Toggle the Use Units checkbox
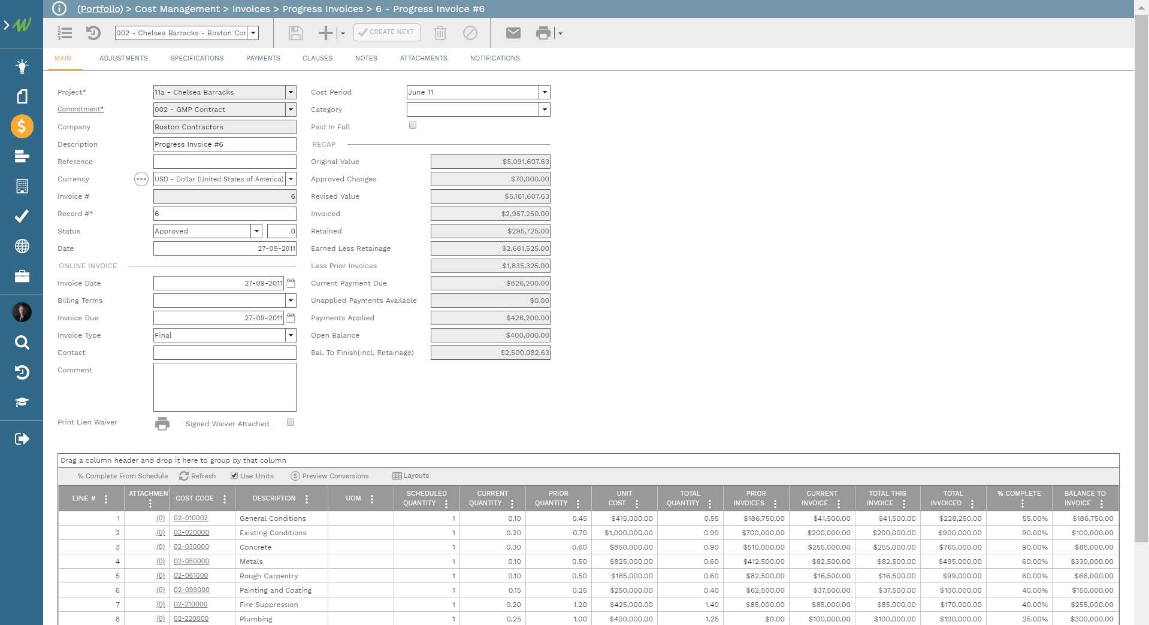The image size is (1149, 625). pos(234,475)
